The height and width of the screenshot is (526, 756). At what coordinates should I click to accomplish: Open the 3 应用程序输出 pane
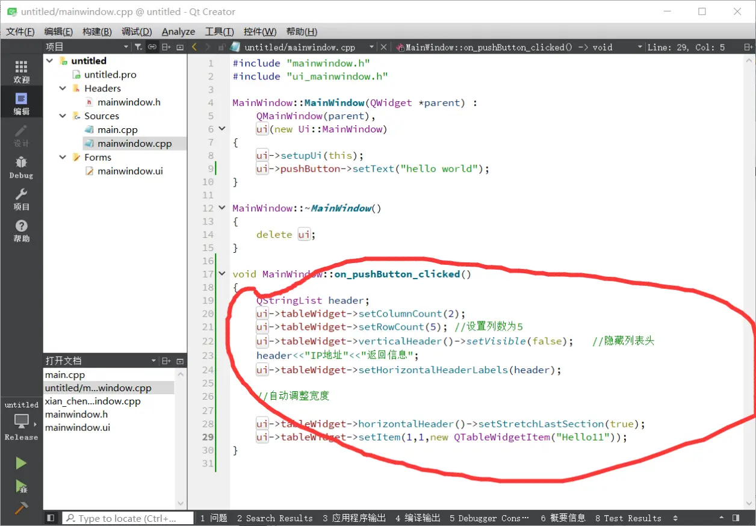[x=354, y=518]
